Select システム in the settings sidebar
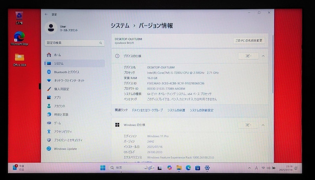The image size is (315, 180). 74,63
